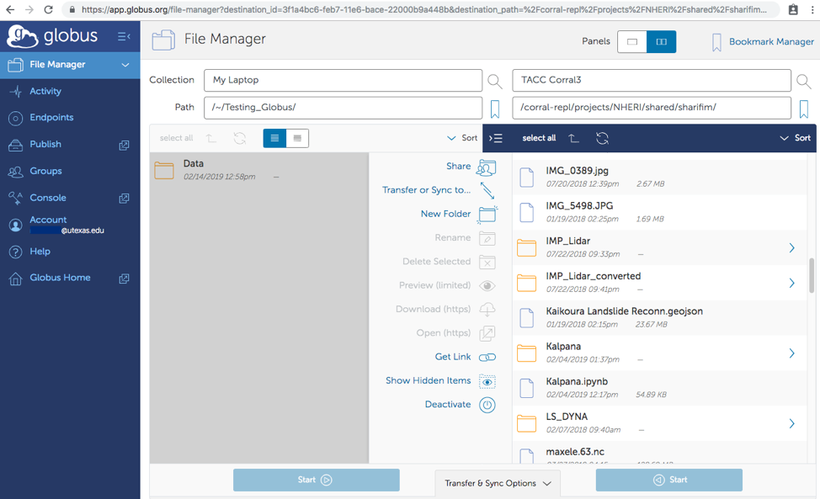The width and height of the screenshot is (820, 499).
Task: Bookmark the Testing_Globus path
Action: (x=495, y=109)
